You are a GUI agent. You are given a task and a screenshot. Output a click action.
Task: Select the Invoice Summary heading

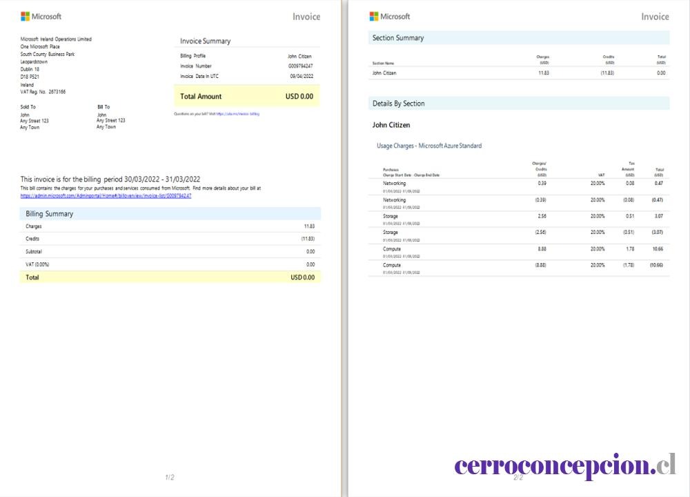[205, 41]
